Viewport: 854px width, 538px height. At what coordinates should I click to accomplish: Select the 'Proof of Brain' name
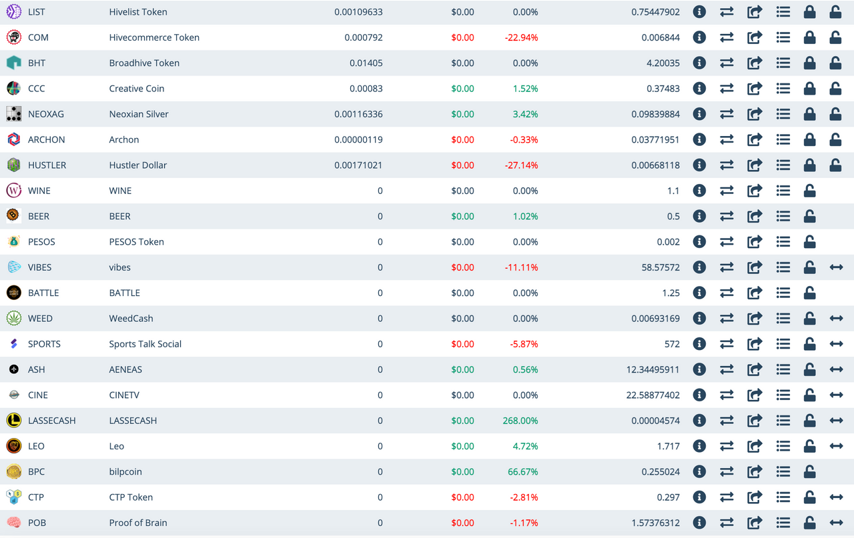[x=138, y=523]
